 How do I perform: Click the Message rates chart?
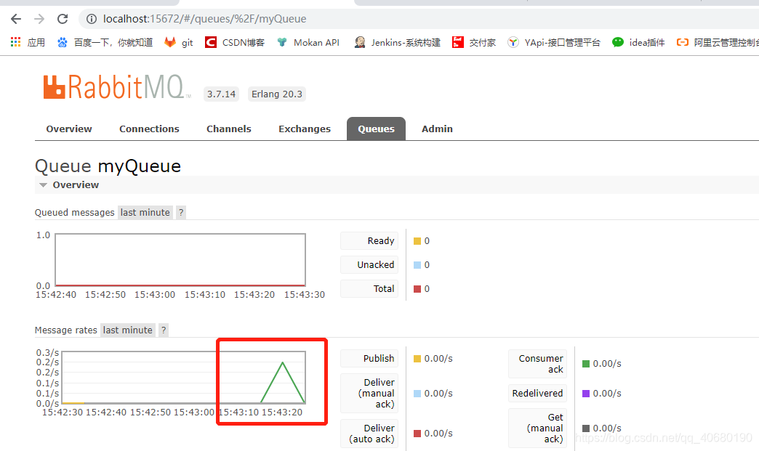point(184,378)
